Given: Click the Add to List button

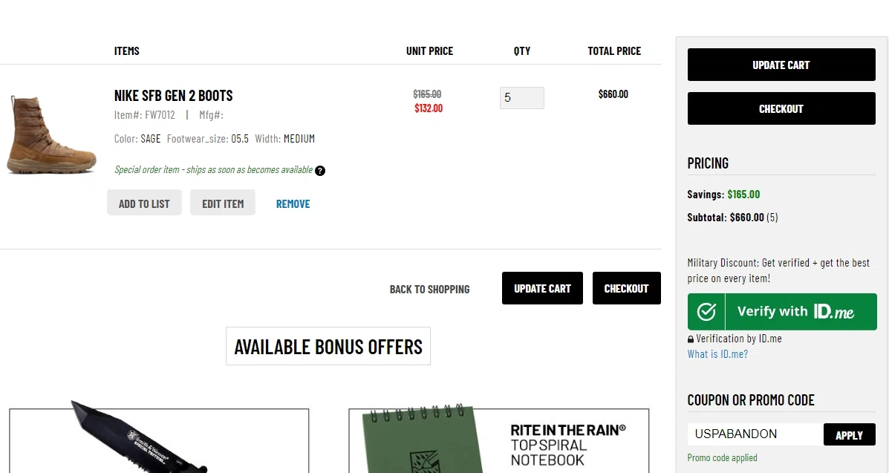Looking at the screenshot, I should (x=144, y=203).
